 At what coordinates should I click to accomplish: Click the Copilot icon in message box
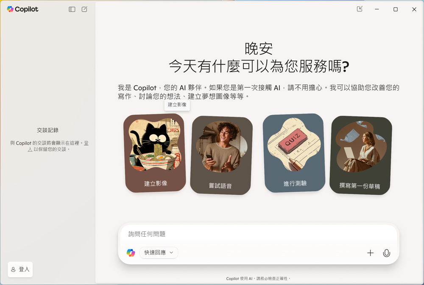click(131, 252)
